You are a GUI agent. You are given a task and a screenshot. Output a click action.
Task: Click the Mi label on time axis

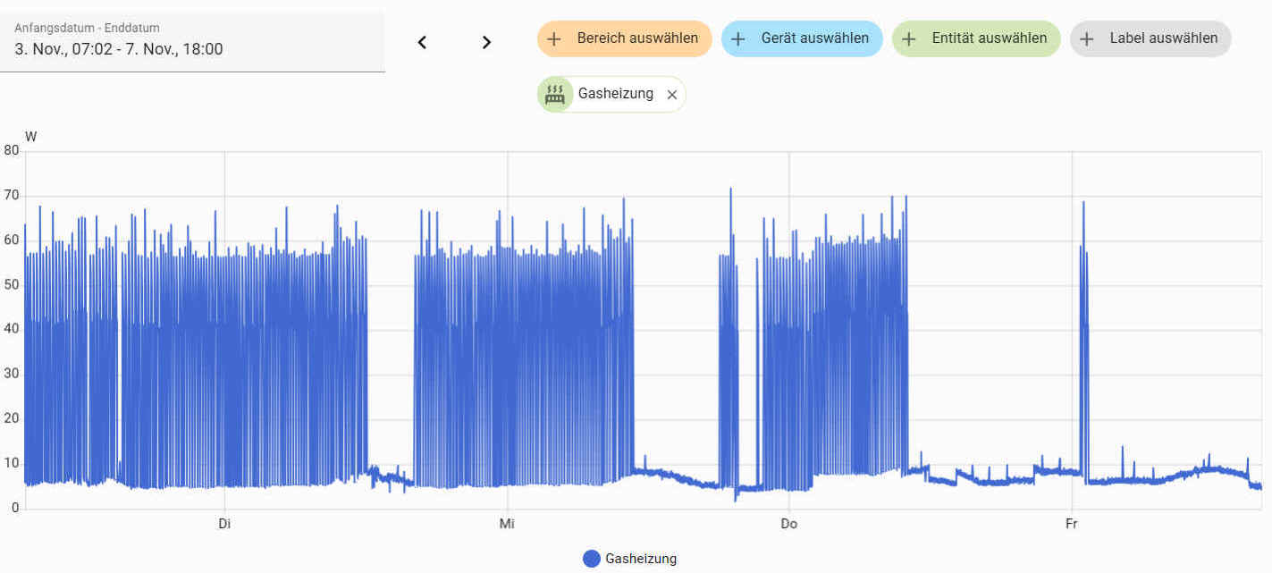(x=507, y=524)
